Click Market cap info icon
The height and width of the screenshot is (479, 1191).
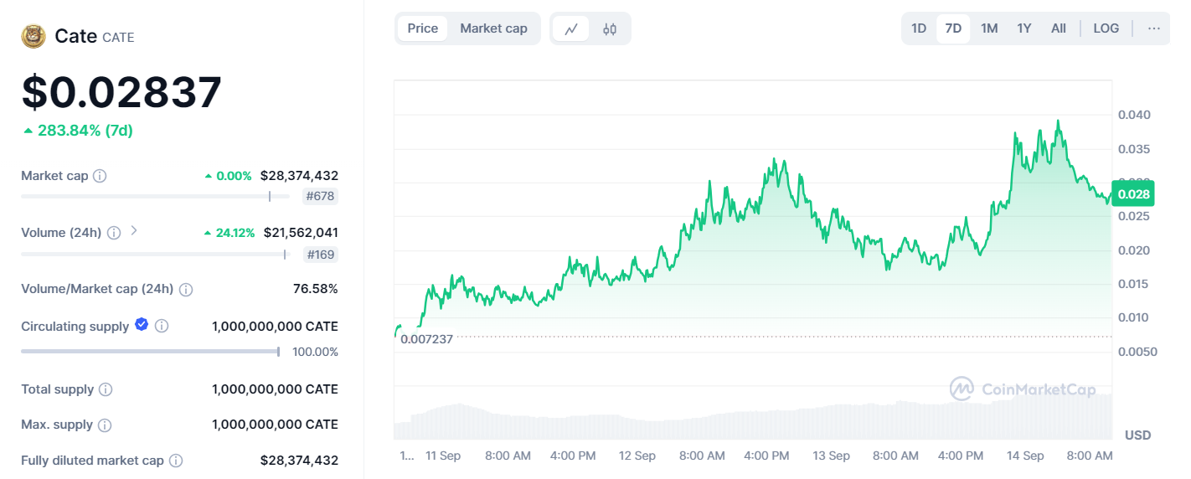[x=100, y=176]
